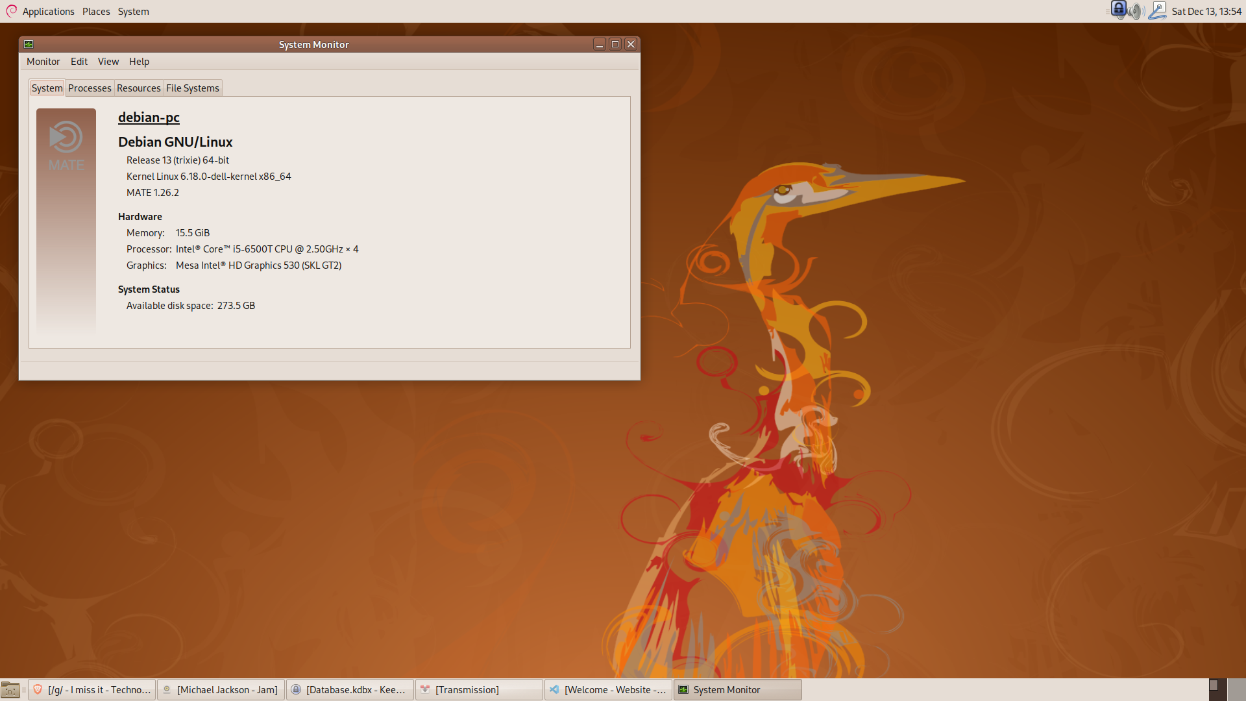1246x701 pixels.
Task: Click the Transmission taskbar button
Action: coord(479,690)
